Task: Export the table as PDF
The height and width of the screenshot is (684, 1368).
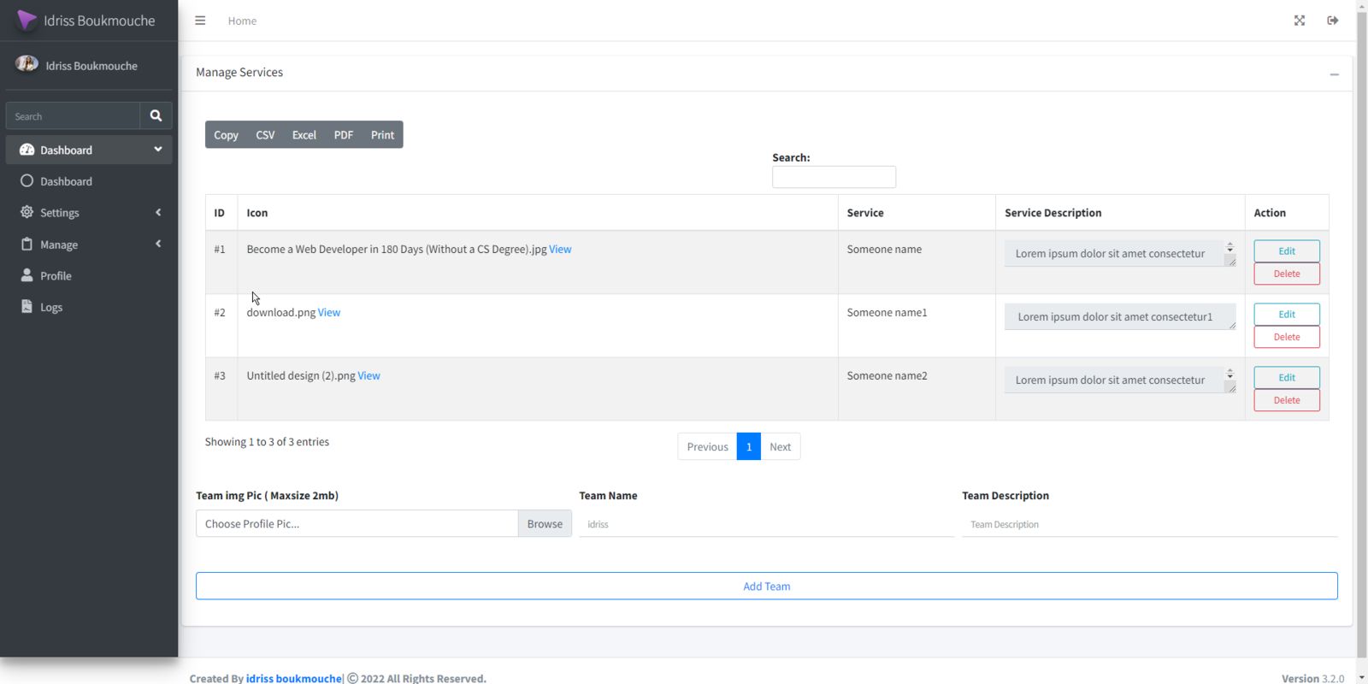Action: [343, 135]
